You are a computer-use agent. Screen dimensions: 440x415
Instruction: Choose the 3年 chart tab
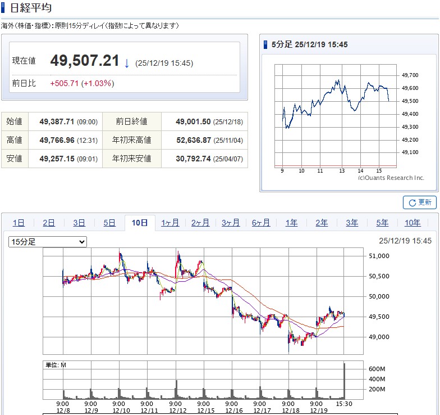(x=352, y=223)
